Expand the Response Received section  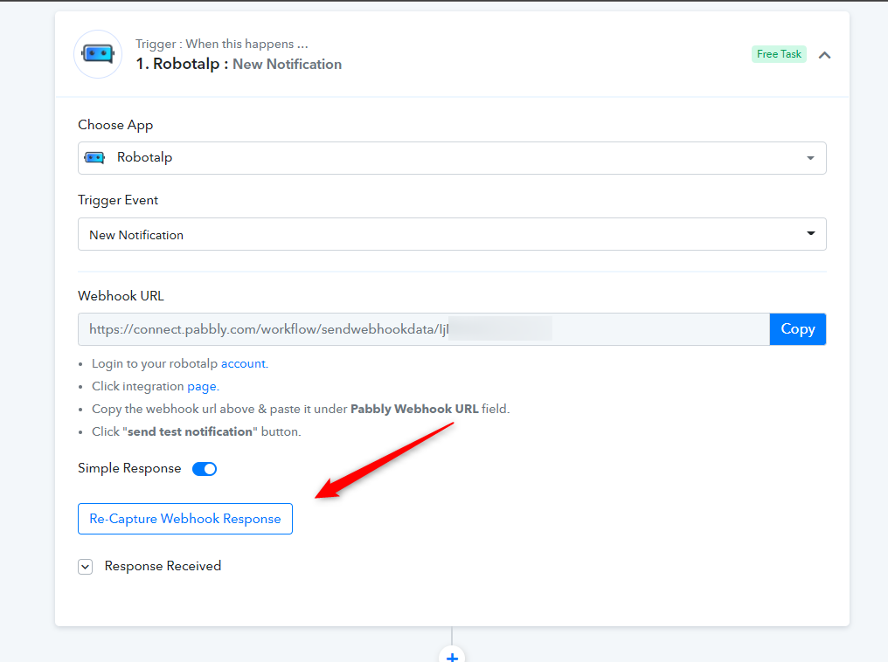coord(86,567)
